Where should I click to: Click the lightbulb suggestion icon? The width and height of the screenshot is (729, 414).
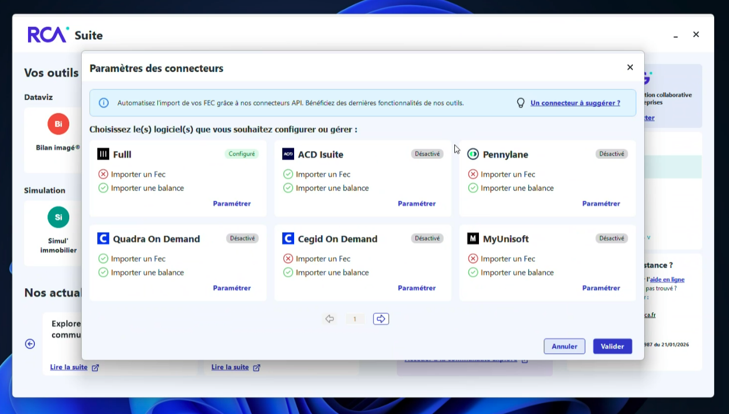pos(521,103)
